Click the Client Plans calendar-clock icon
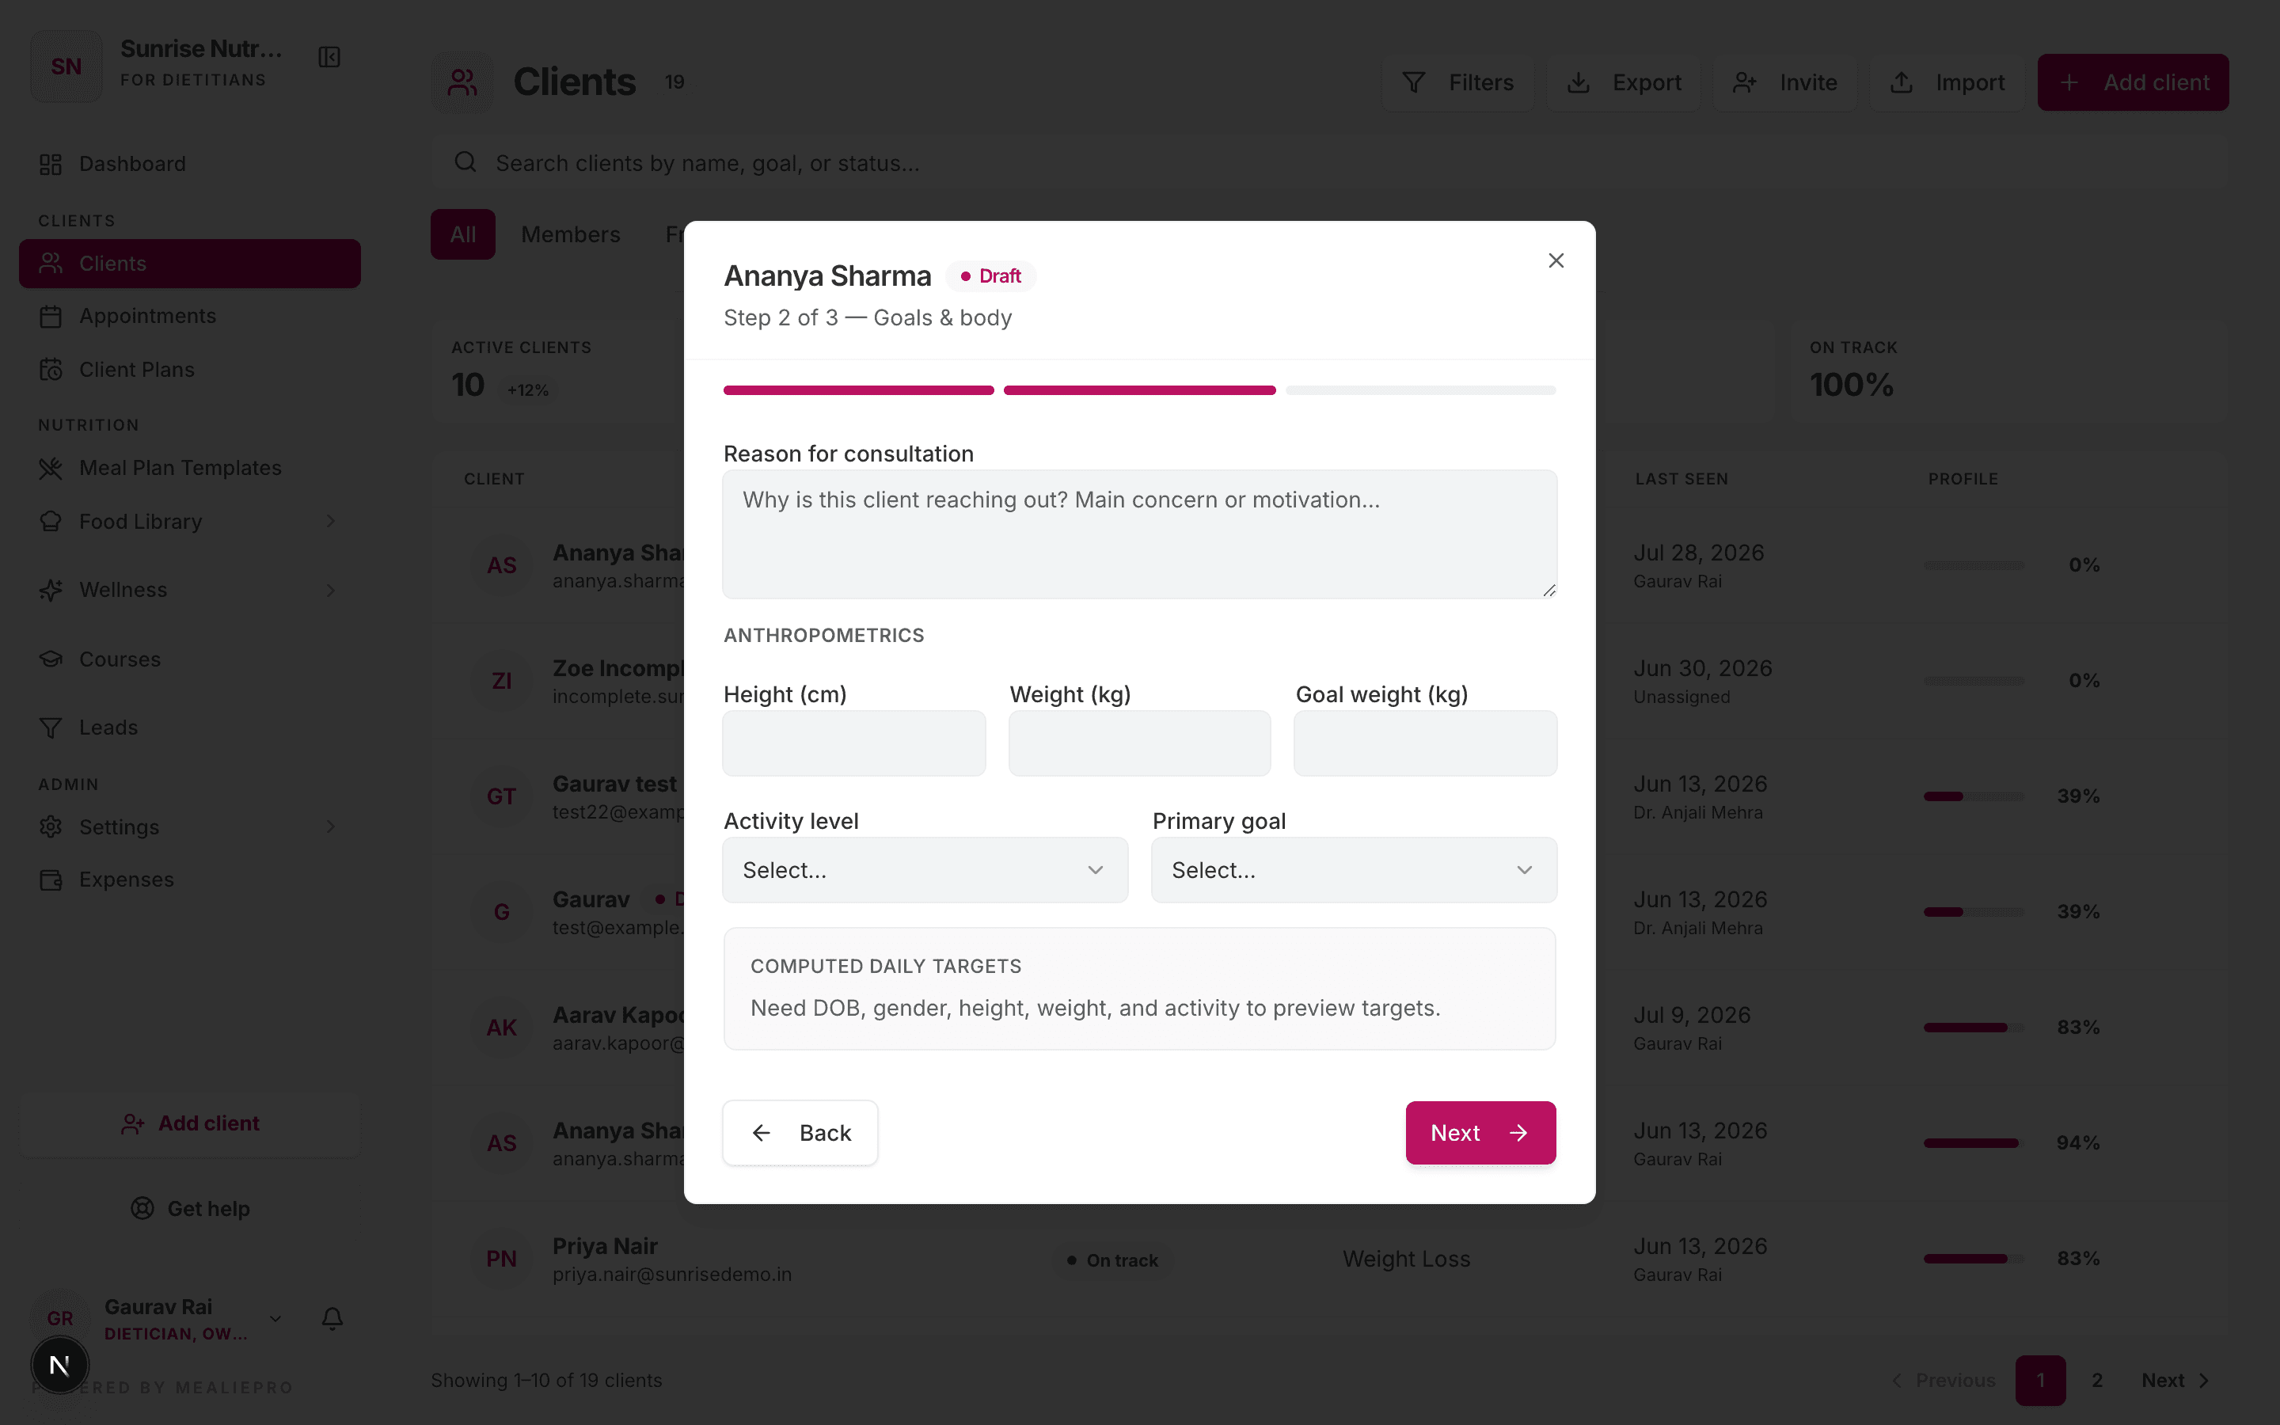Screen dimensions: 2280x1425 pos(51,370)
